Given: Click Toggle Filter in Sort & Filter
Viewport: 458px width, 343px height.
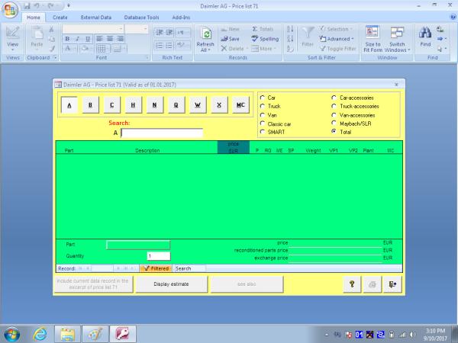Looking at the screenshot, I should pyautogui.click(x=338, y=49).
